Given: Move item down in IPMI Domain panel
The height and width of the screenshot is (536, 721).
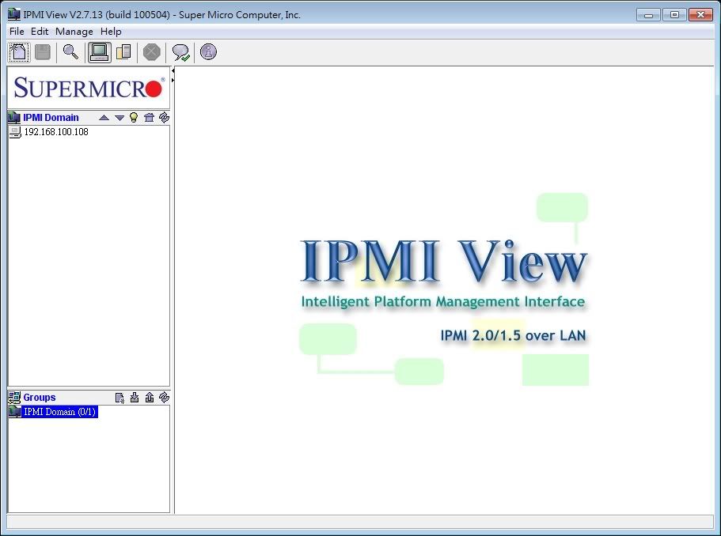Looking at the screenshot, I should (x=120, y=118).
